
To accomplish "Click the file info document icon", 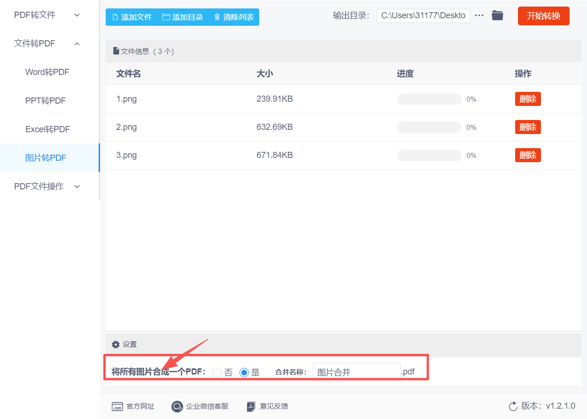I will coord(116,51).
